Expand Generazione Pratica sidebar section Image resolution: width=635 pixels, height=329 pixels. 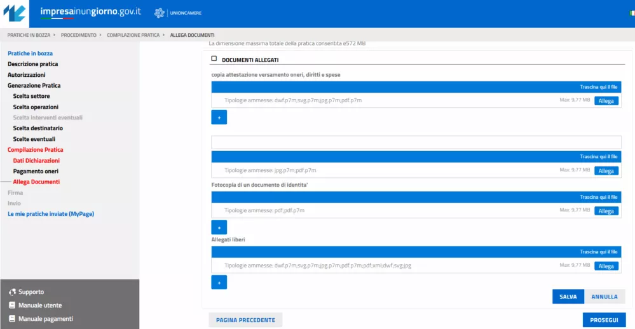pos(34,85)
